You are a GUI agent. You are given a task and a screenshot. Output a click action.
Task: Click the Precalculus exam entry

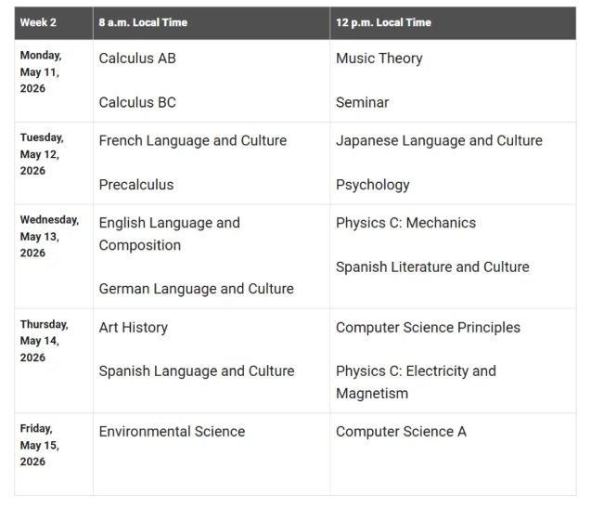135,185
